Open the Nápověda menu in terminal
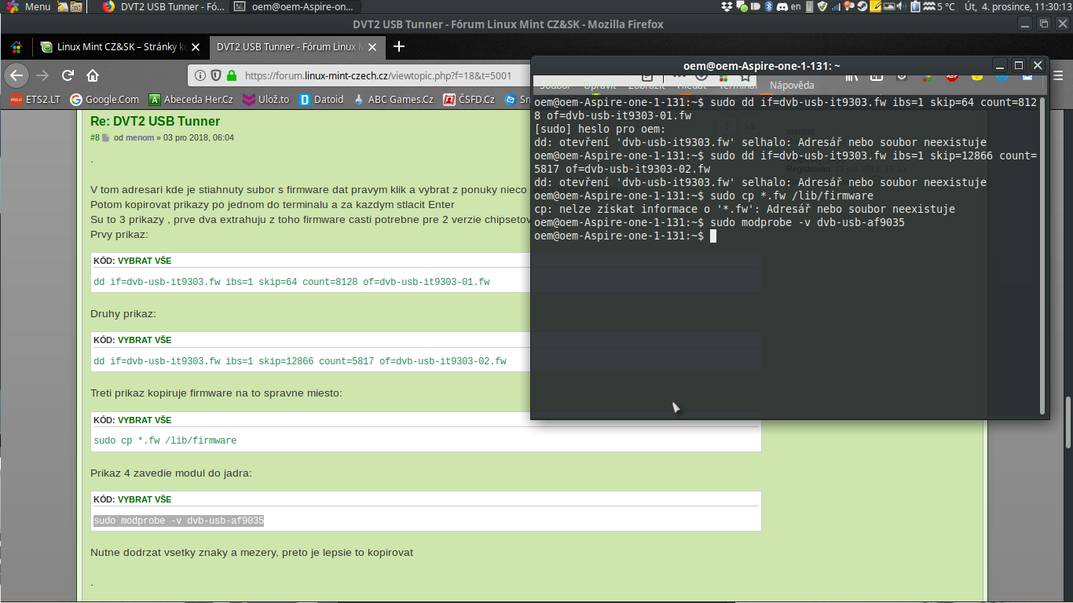This screenshot has width=1073, height=603. [791, 85]
